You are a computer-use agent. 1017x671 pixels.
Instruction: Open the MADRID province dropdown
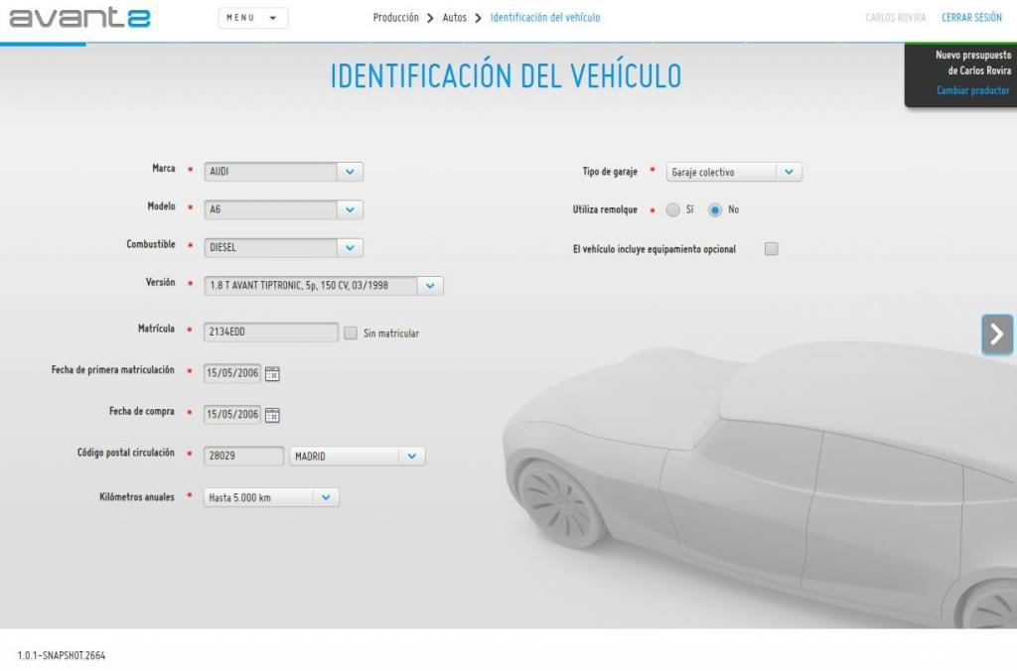click(x=412, y=456)
